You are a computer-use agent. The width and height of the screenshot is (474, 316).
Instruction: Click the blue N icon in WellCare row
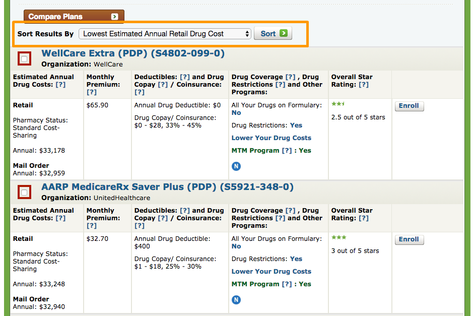236,166
